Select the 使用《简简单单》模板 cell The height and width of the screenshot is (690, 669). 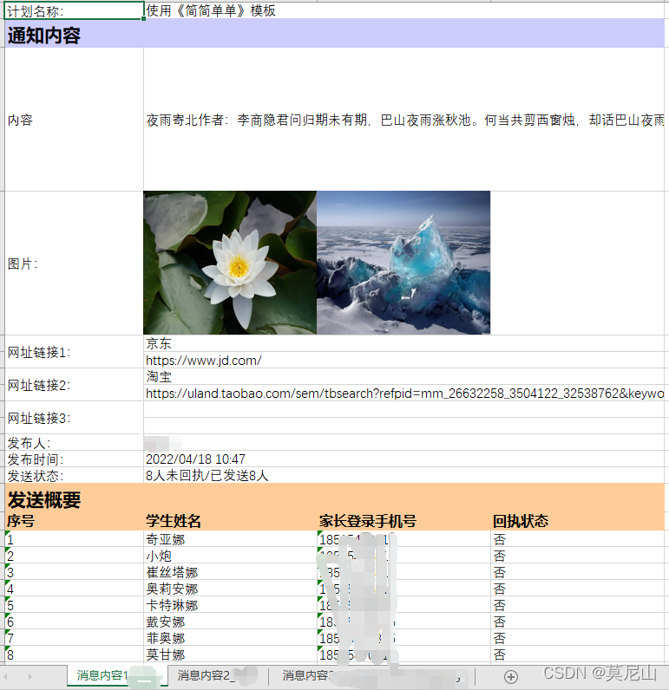[404, 10]
